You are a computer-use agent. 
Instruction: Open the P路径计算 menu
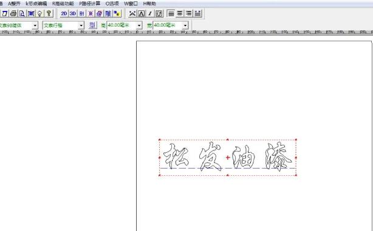(x=90, y=4)
